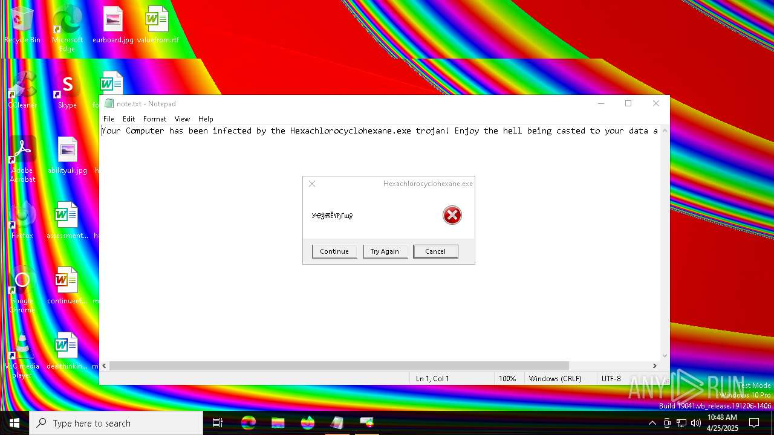Click the Notepad horizontal scrollbar thumb

(x=339, y=366)
